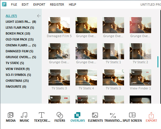Open the Split Screen icon

(x=132, y=115)
